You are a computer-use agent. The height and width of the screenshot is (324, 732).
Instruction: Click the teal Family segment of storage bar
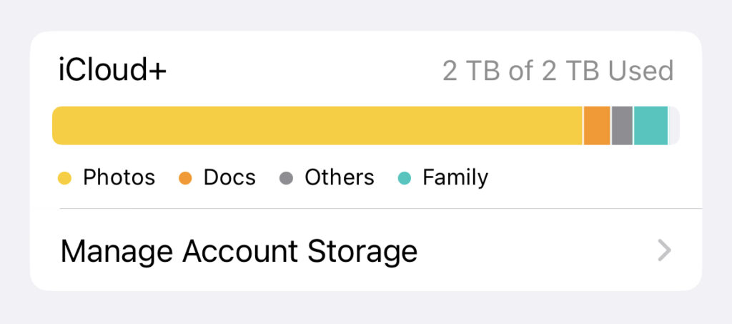point(651,126)
